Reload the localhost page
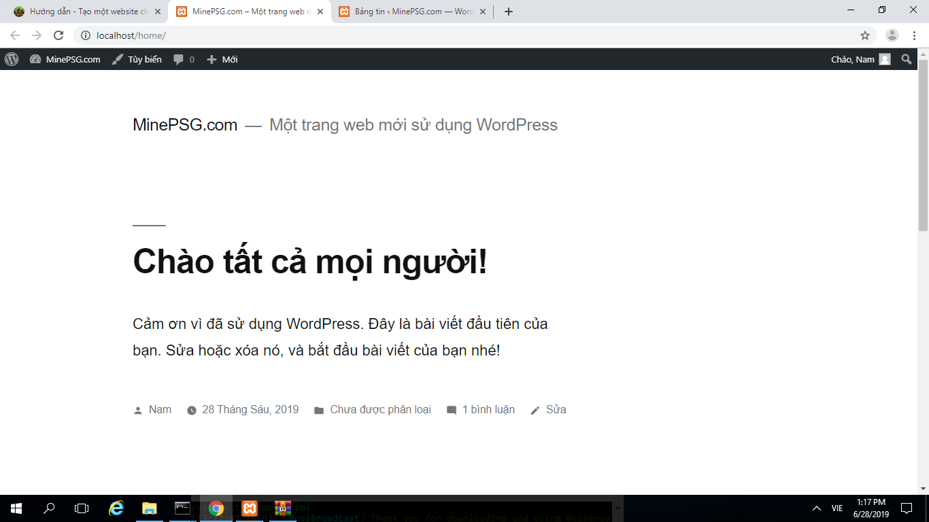The image size is (929, 522). [58, 35]
